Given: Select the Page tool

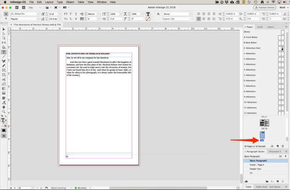Looking at the screenshot, I should pyautogui.click(x=4, y=38).
